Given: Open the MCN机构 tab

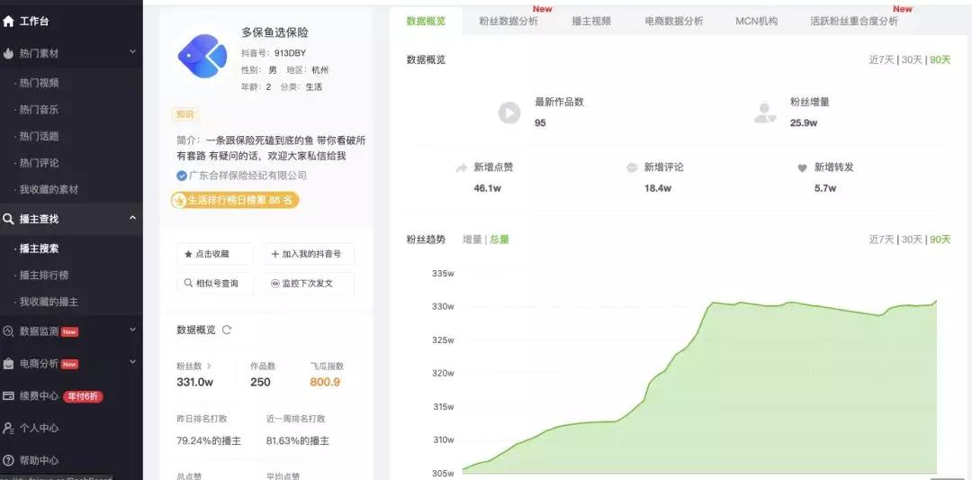Looking at the screenshot, I should 756,21.
